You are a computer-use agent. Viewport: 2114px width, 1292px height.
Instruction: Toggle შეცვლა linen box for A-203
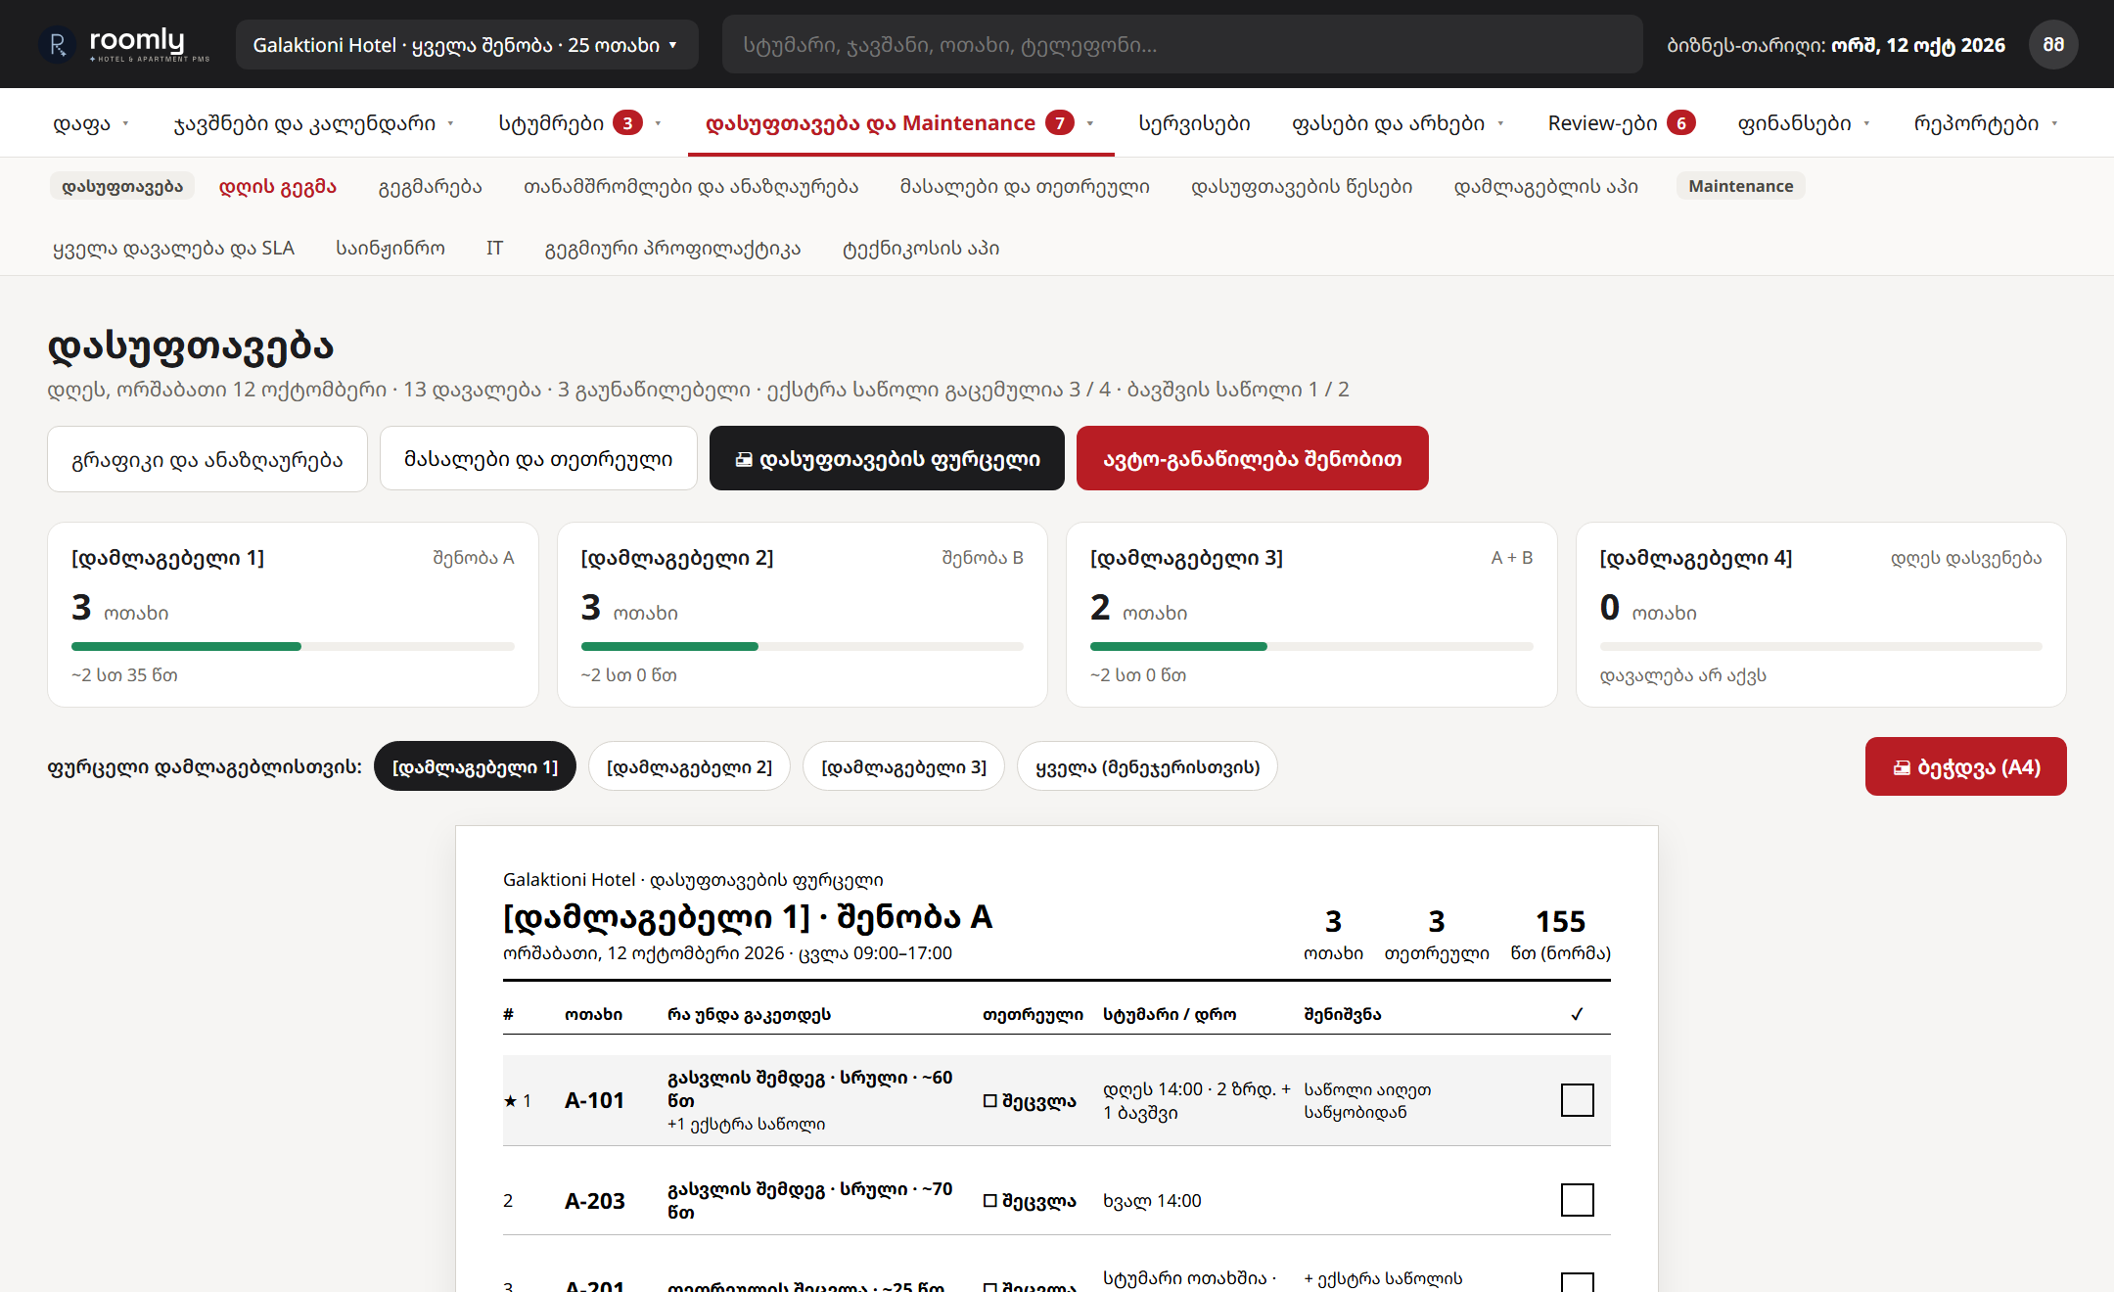click(989, 1201)
